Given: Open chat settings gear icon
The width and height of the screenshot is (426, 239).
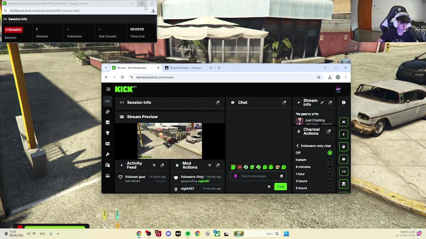Looking at the screenshot, I should click(x=269, y=187).
